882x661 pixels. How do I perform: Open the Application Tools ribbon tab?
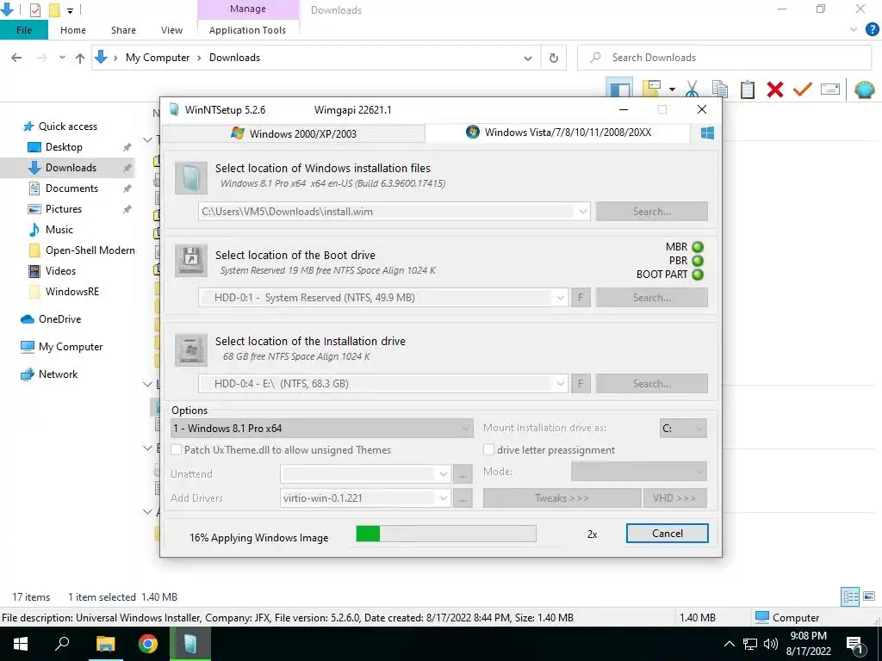(x=247, y=30)
